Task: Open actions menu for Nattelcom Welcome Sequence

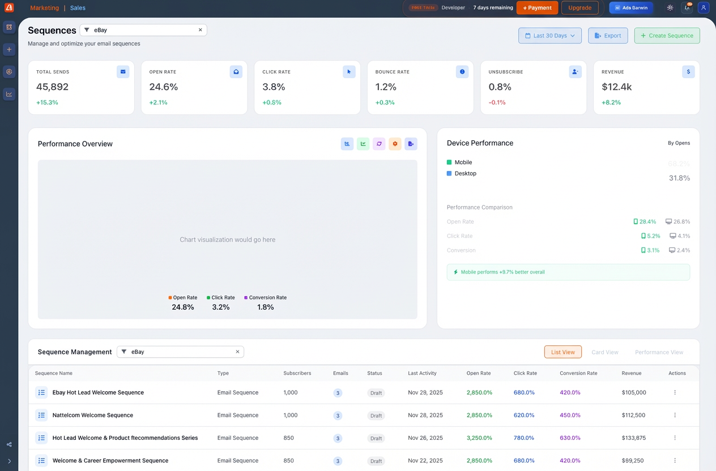Action: (x=675, y=415)
